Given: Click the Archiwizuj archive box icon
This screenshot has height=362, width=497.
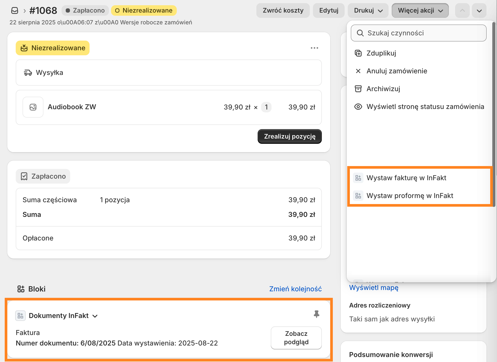Looking at the screenshot, I should [x=358, y=89].
